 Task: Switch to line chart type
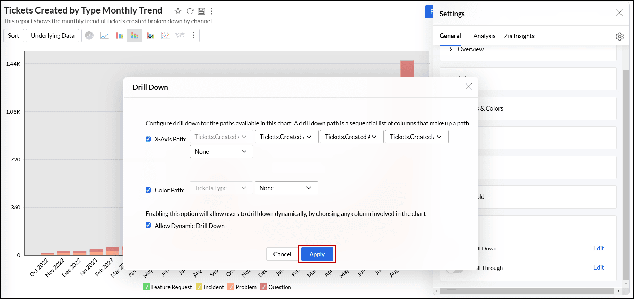click(104, 36)
